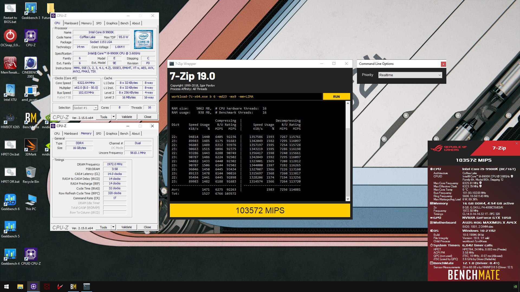
Task: Click Tools button in bottom CPU-Z
Action: pos(103,227)
